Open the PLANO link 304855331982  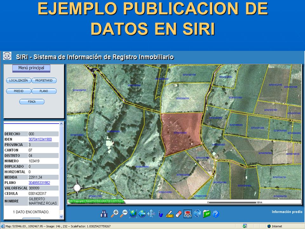click(39, 183)
